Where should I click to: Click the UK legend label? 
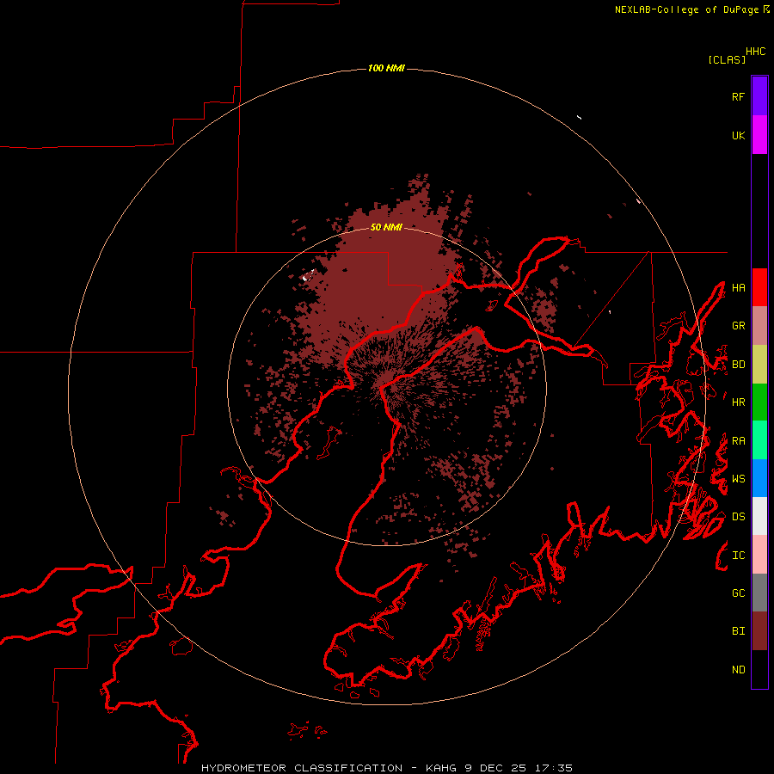(x=738, y=135)
